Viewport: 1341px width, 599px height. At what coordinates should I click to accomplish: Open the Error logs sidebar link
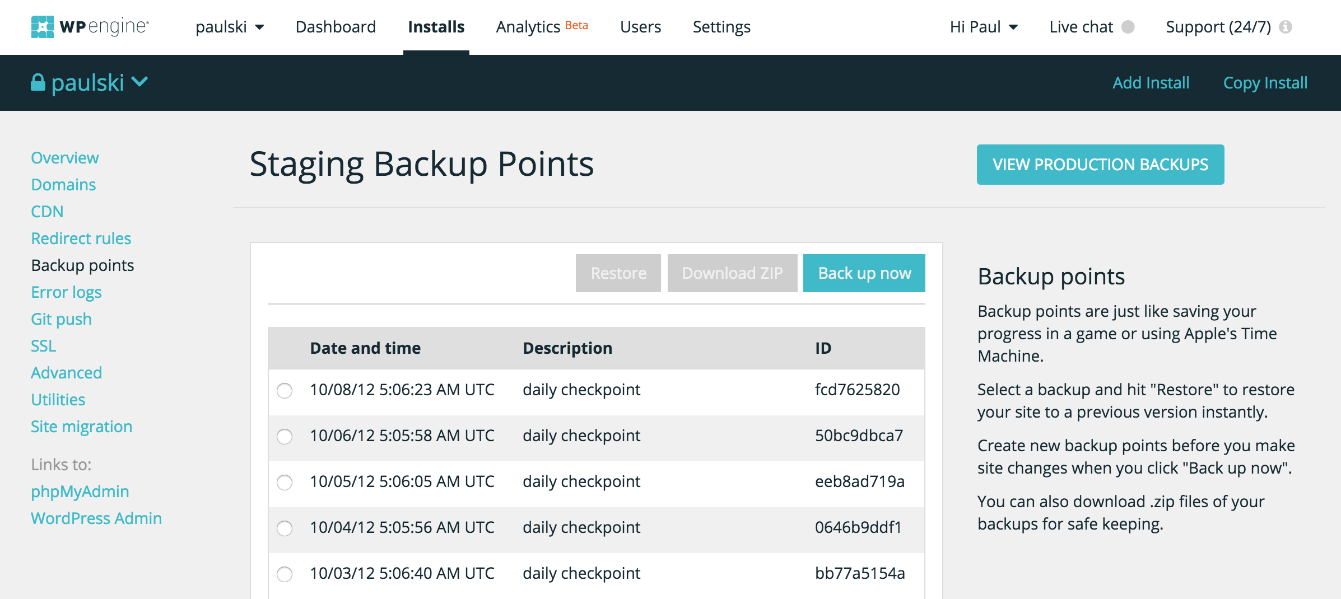point(66,292)
